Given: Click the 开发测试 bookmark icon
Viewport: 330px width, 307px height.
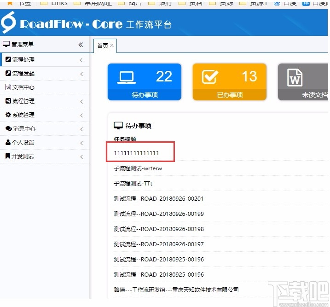Looking at the screenshot, I should click(8, 156).
